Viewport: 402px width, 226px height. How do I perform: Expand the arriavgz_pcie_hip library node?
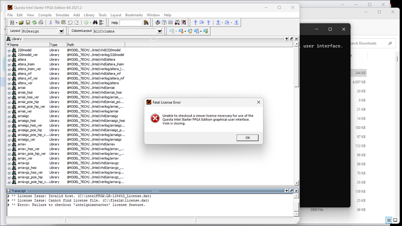pyautogui.click(x=9, y=178)
